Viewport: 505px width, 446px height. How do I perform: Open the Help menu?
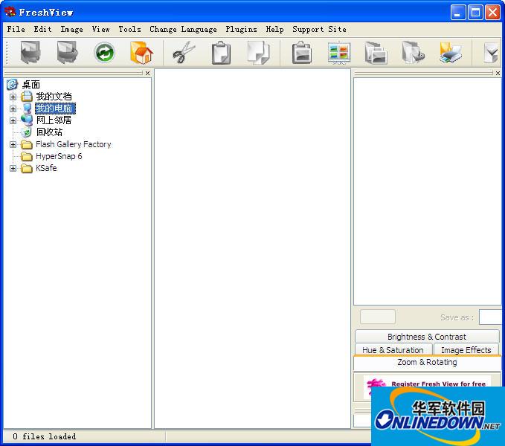tap(274, 29)
